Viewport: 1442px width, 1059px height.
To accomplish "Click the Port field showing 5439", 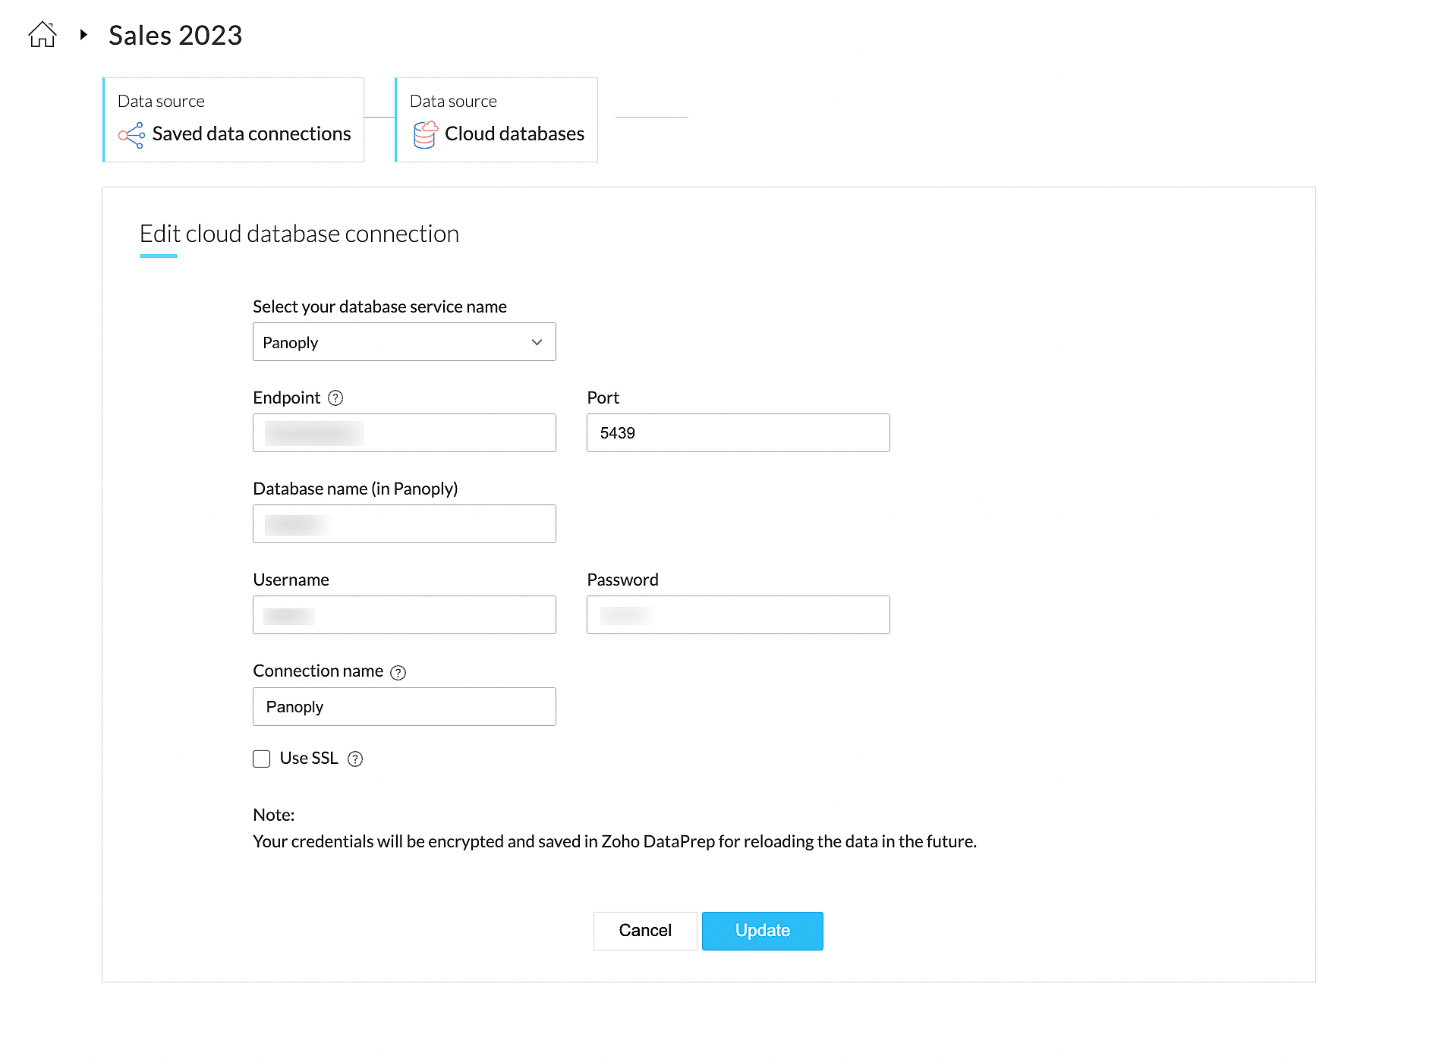I will click(738, 433).
